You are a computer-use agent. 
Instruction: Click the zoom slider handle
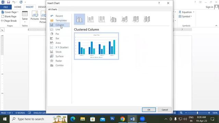[197, 113]
